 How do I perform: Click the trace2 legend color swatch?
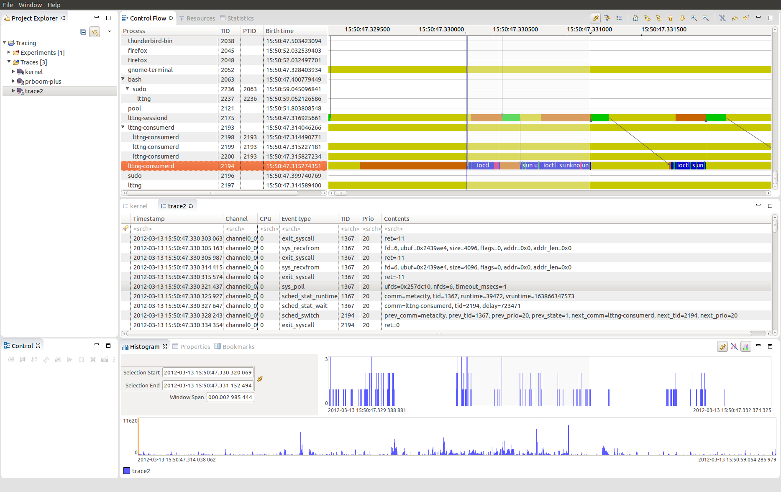[127, 471]
